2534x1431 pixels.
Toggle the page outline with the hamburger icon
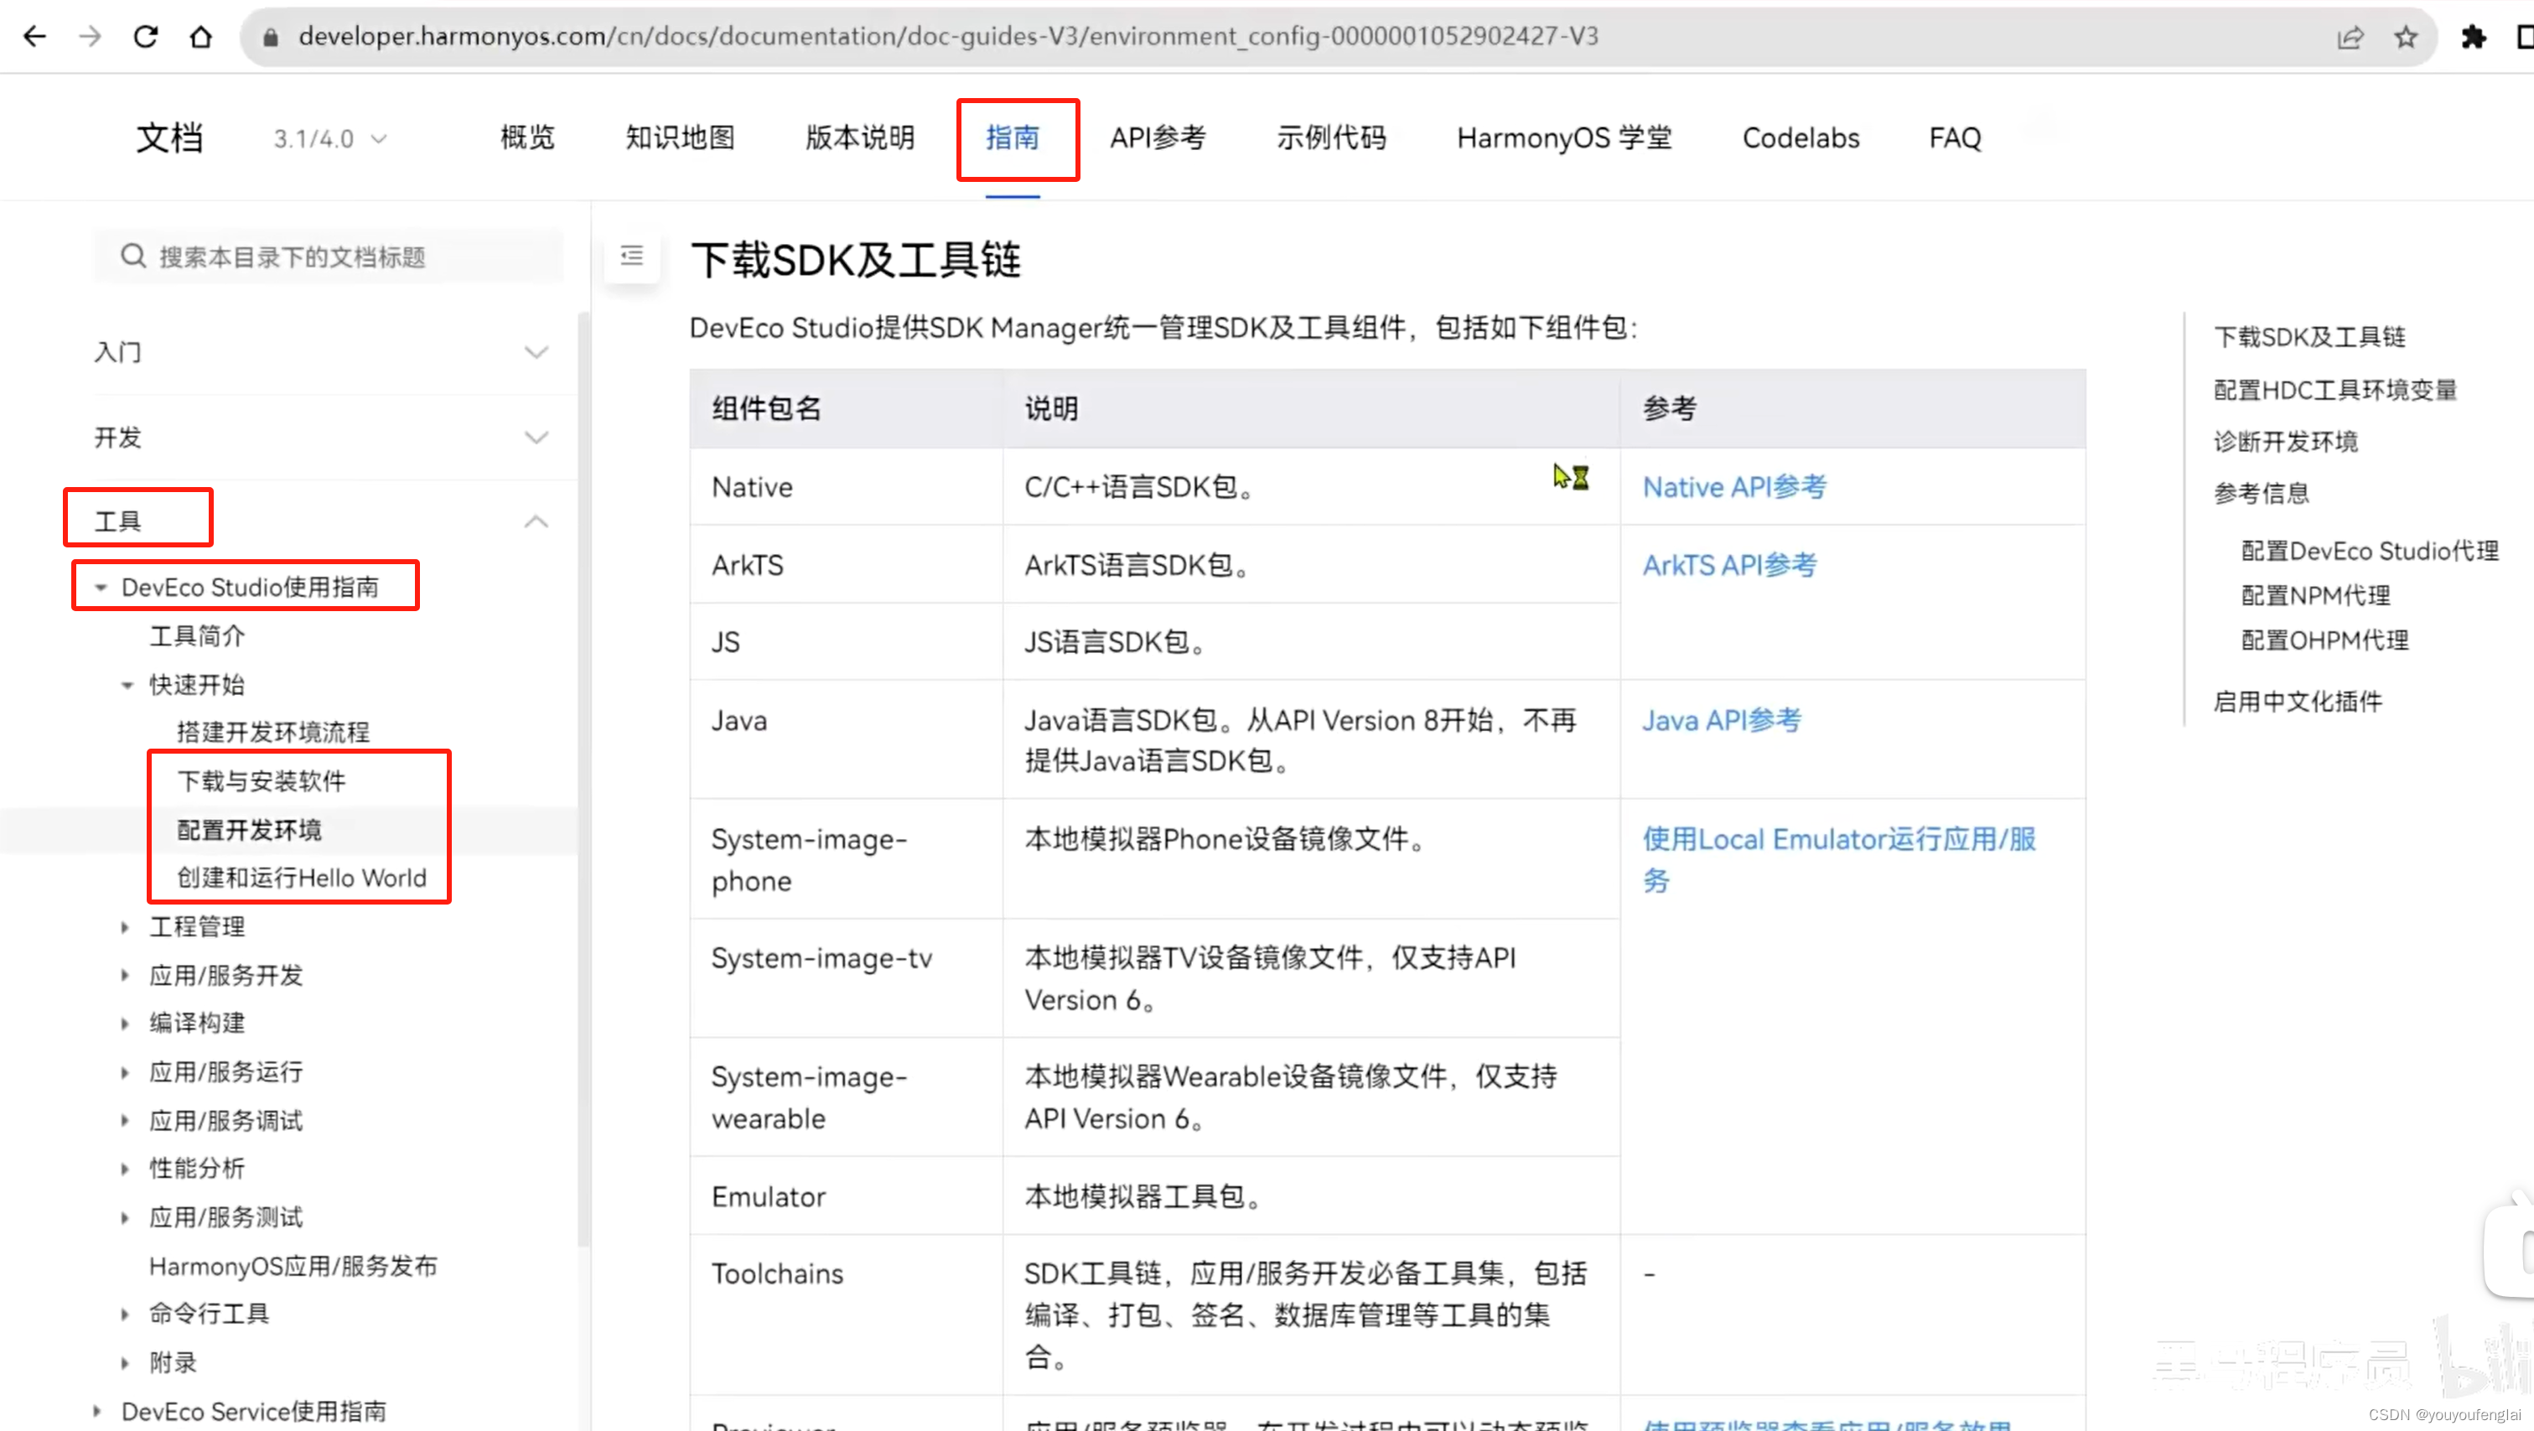(x=631, y=257)
